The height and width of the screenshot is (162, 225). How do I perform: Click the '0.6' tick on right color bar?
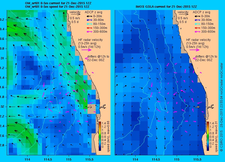(x=212, y=137)
